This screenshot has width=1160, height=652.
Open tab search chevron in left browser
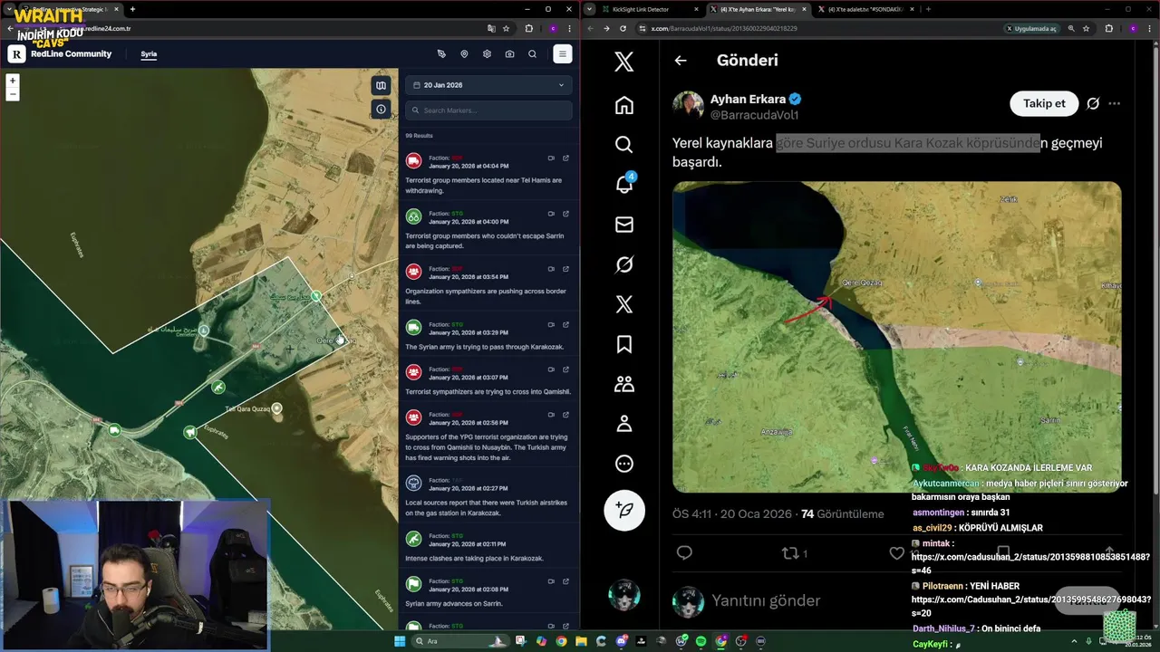[x=10, y=9]
